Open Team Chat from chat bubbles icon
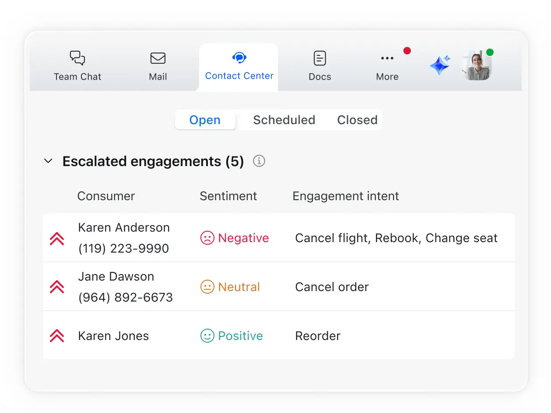The width and height of the screenshot is (551, 413). click(77, 58)
